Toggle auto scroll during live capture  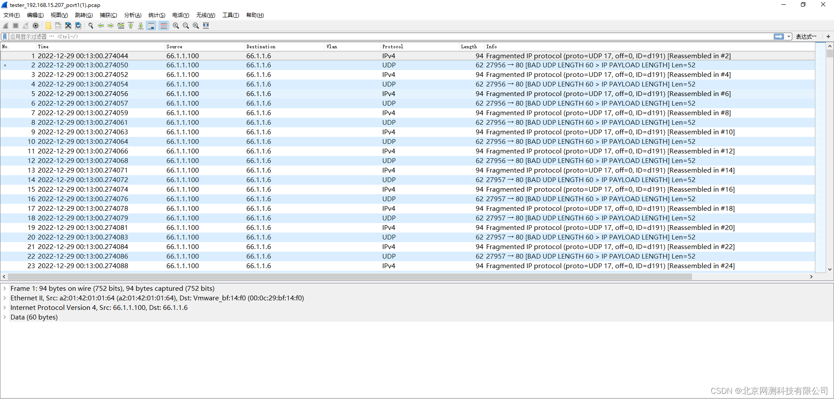151,26
